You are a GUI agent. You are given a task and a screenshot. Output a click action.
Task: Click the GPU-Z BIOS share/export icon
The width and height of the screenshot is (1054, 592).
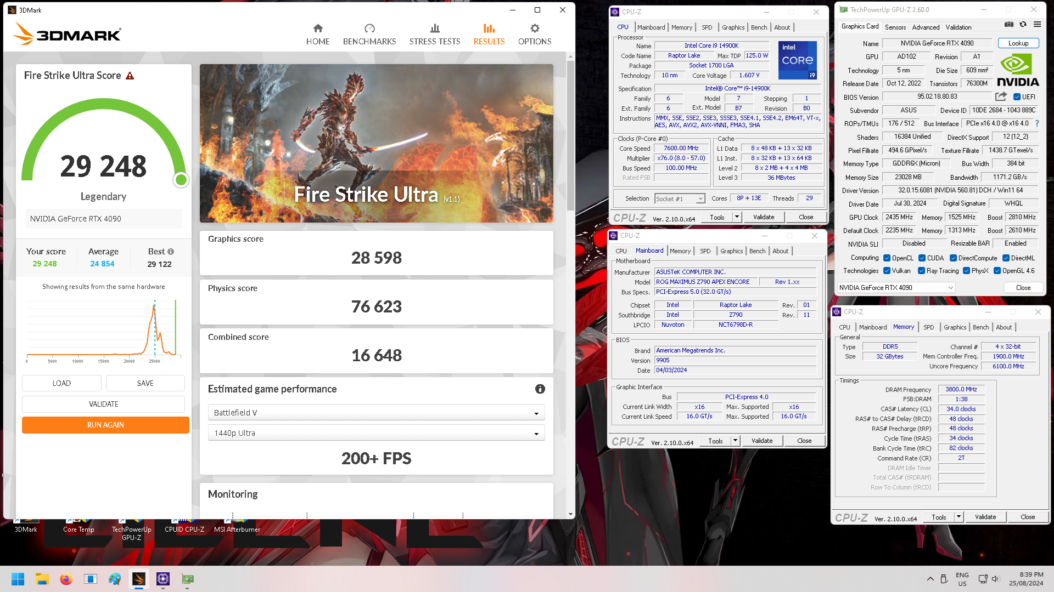pyautogui.click(x=1001, y=96)
